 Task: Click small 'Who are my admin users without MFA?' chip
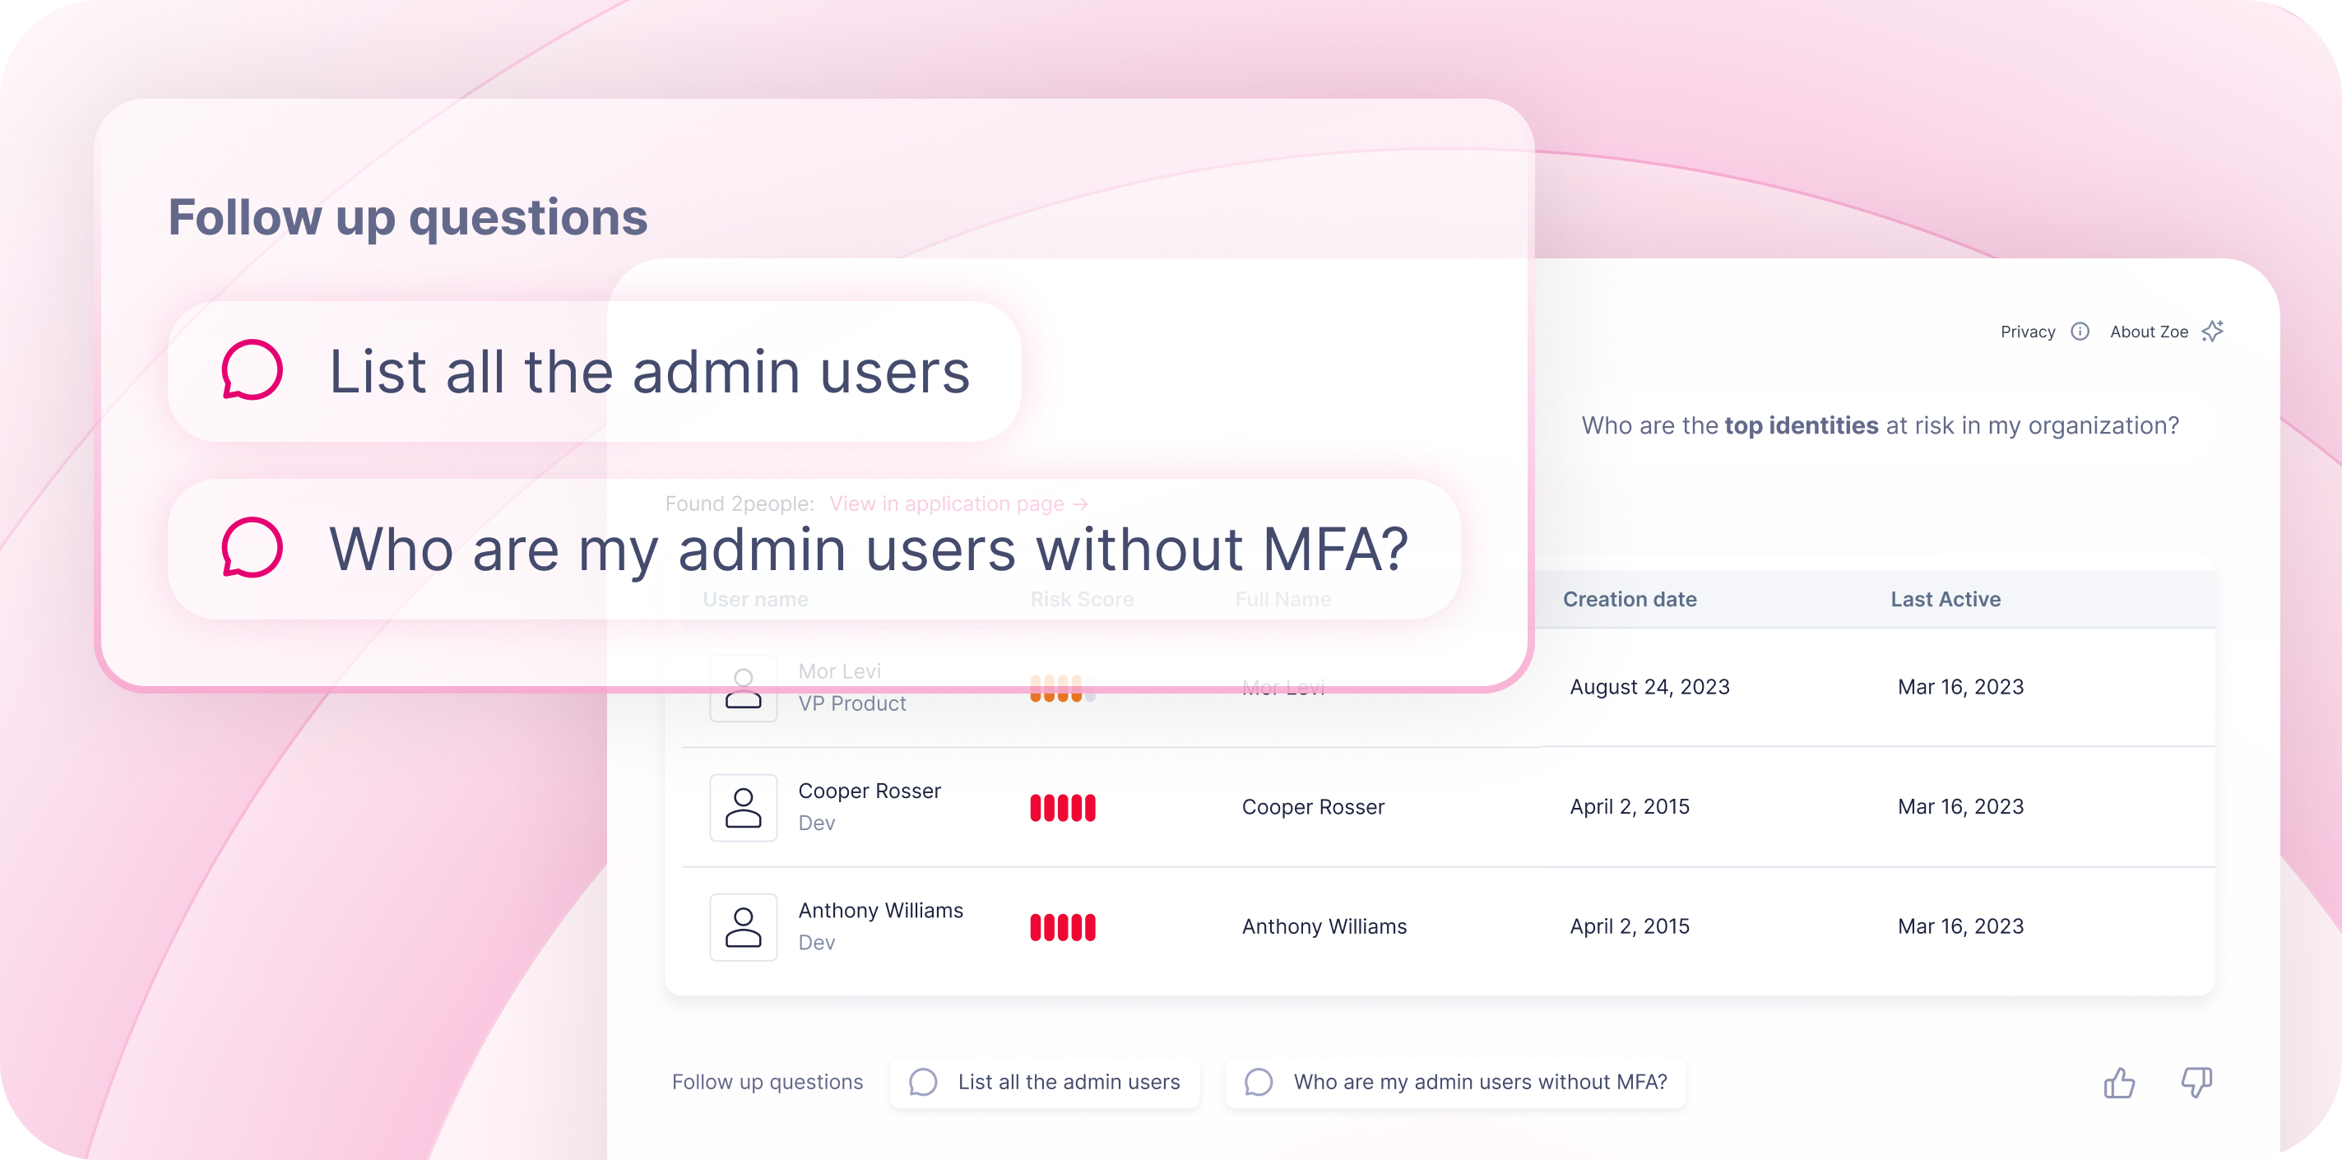point(1454,1082)
